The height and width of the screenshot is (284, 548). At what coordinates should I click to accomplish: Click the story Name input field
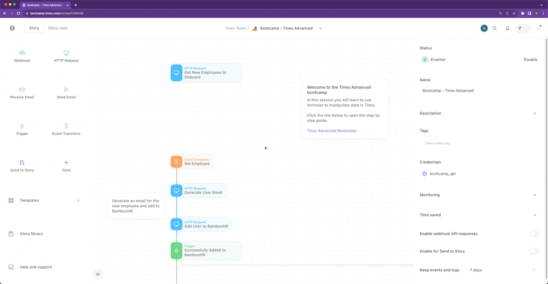(x=478, y=91)
